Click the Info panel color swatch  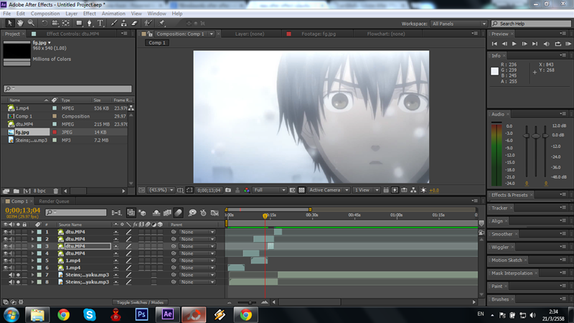[x=494, y=71]
